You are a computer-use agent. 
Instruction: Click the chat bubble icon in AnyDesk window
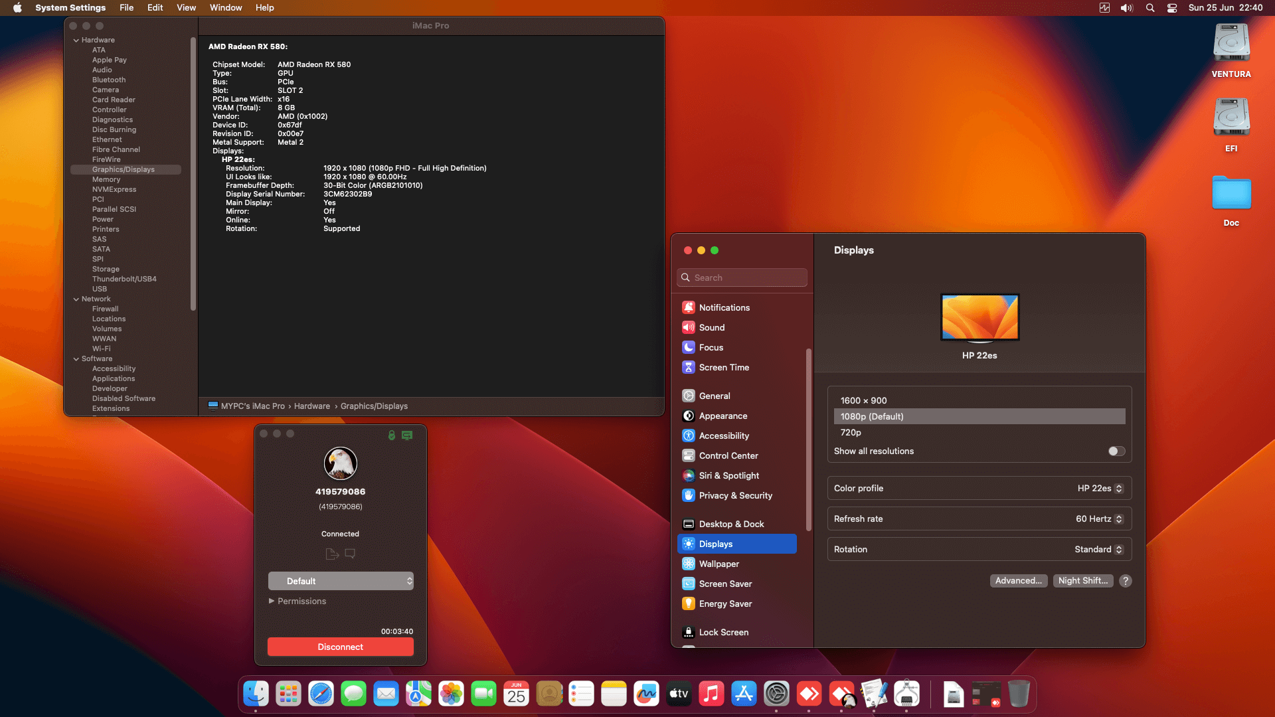coord(350,554)
